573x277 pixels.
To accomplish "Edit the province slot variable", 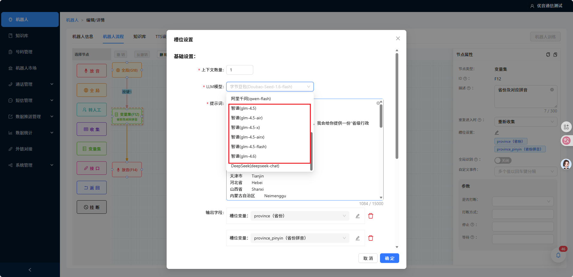I will [358, 216].
